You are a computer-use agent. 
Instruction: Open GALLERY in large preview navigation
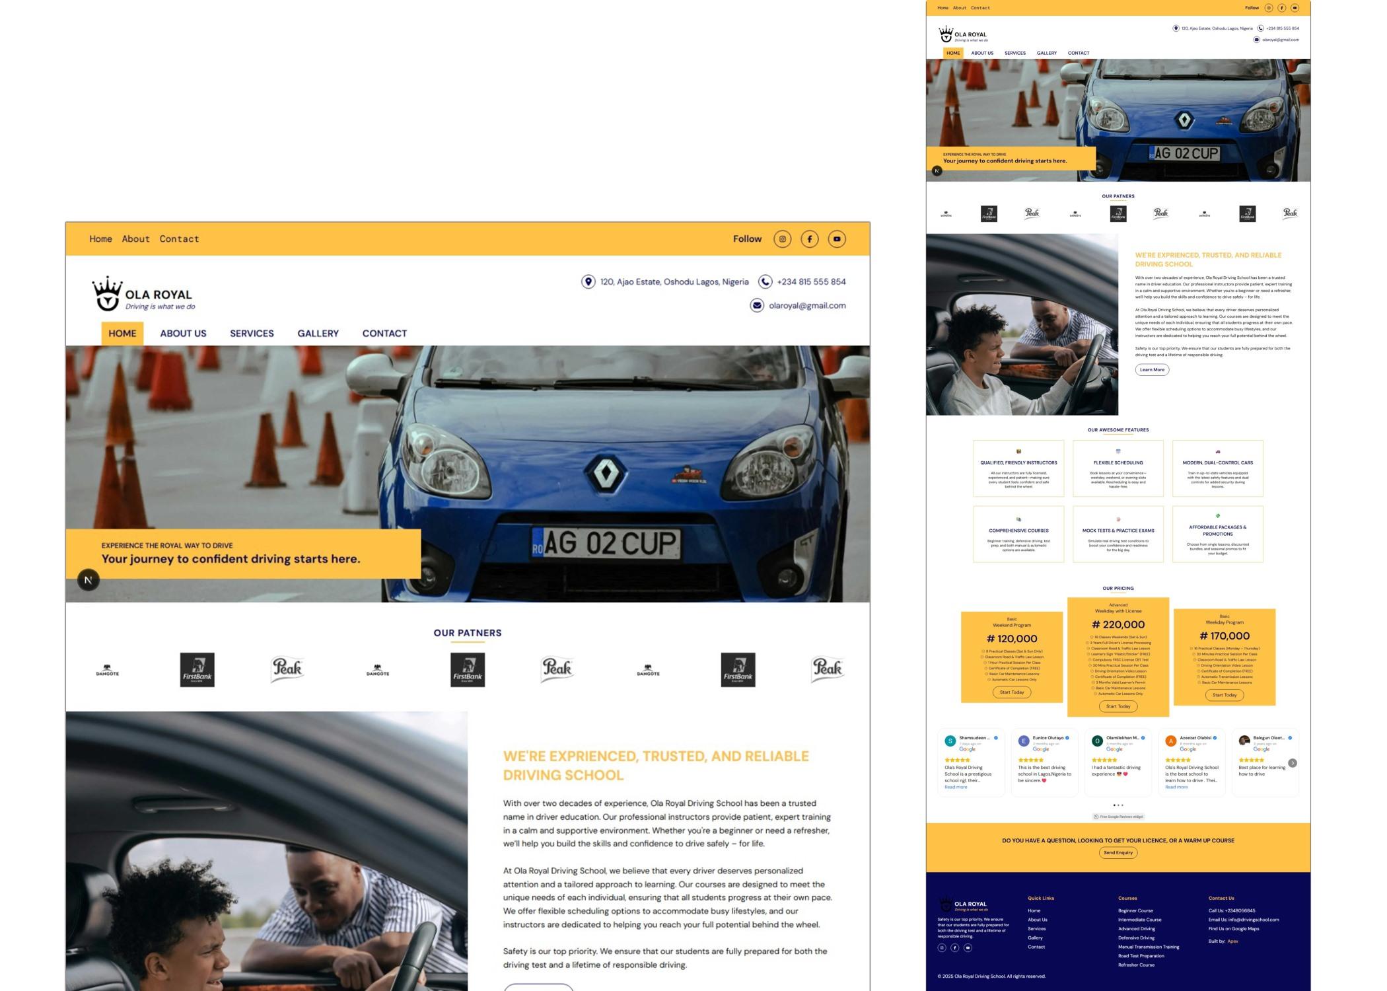pos(318,334)
